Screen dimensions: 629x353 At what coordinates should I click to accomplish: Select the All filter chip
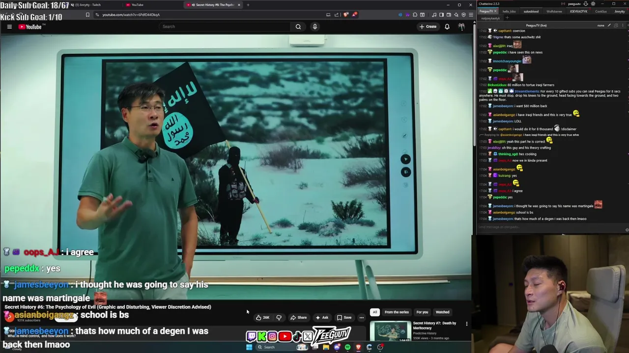click(374, 312)
